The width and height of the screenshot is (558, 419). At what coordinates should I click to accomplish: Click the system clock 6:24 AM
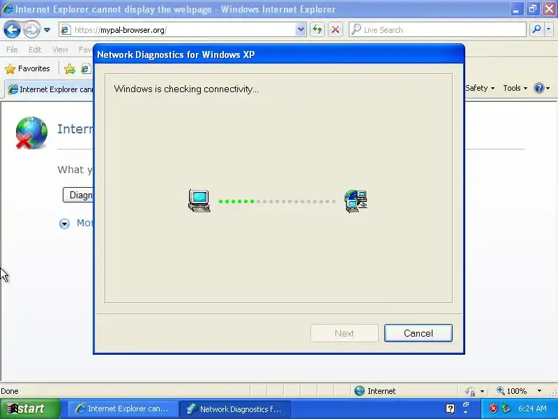532,409
